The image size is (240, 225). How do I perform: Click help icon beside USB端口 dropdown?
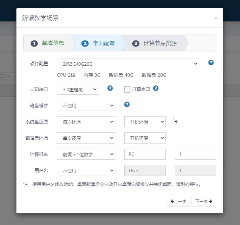(x=110, y=88)
